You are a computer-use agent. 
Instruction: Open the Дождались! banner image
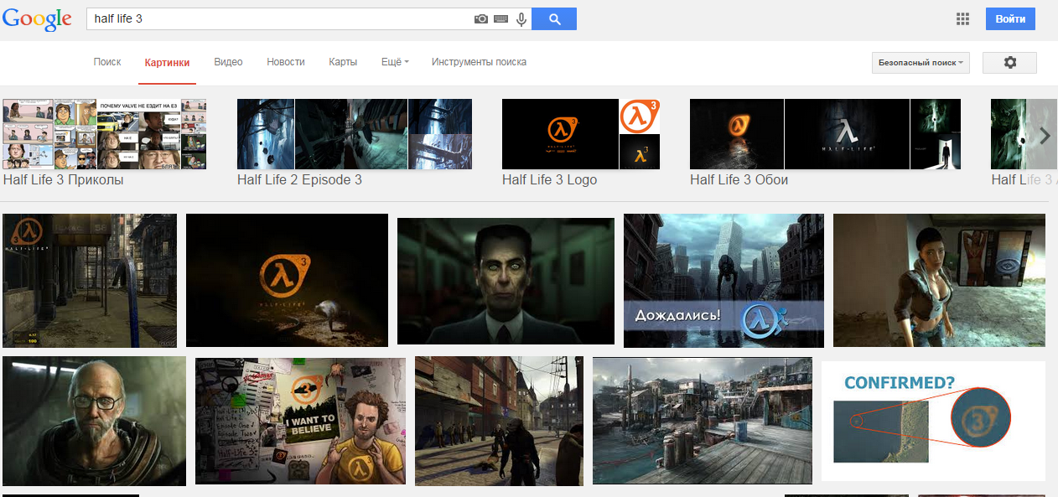pyautogui.click(x=723, y=281)
